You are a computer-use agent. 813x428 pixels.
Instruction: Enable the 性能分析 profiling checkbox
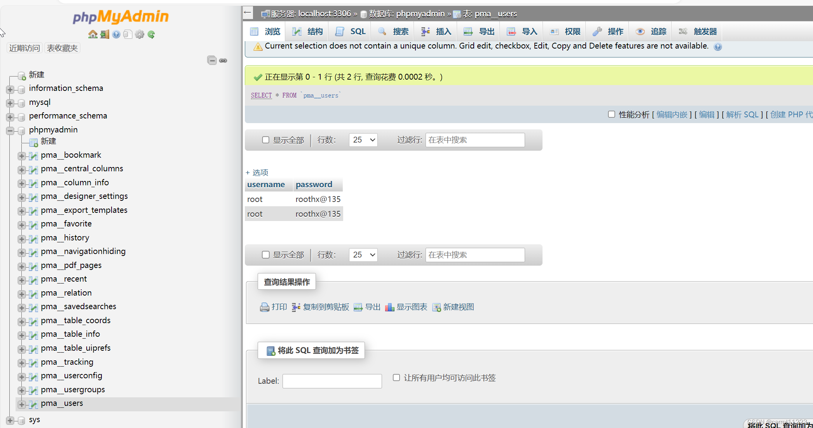tap(611, 114)
